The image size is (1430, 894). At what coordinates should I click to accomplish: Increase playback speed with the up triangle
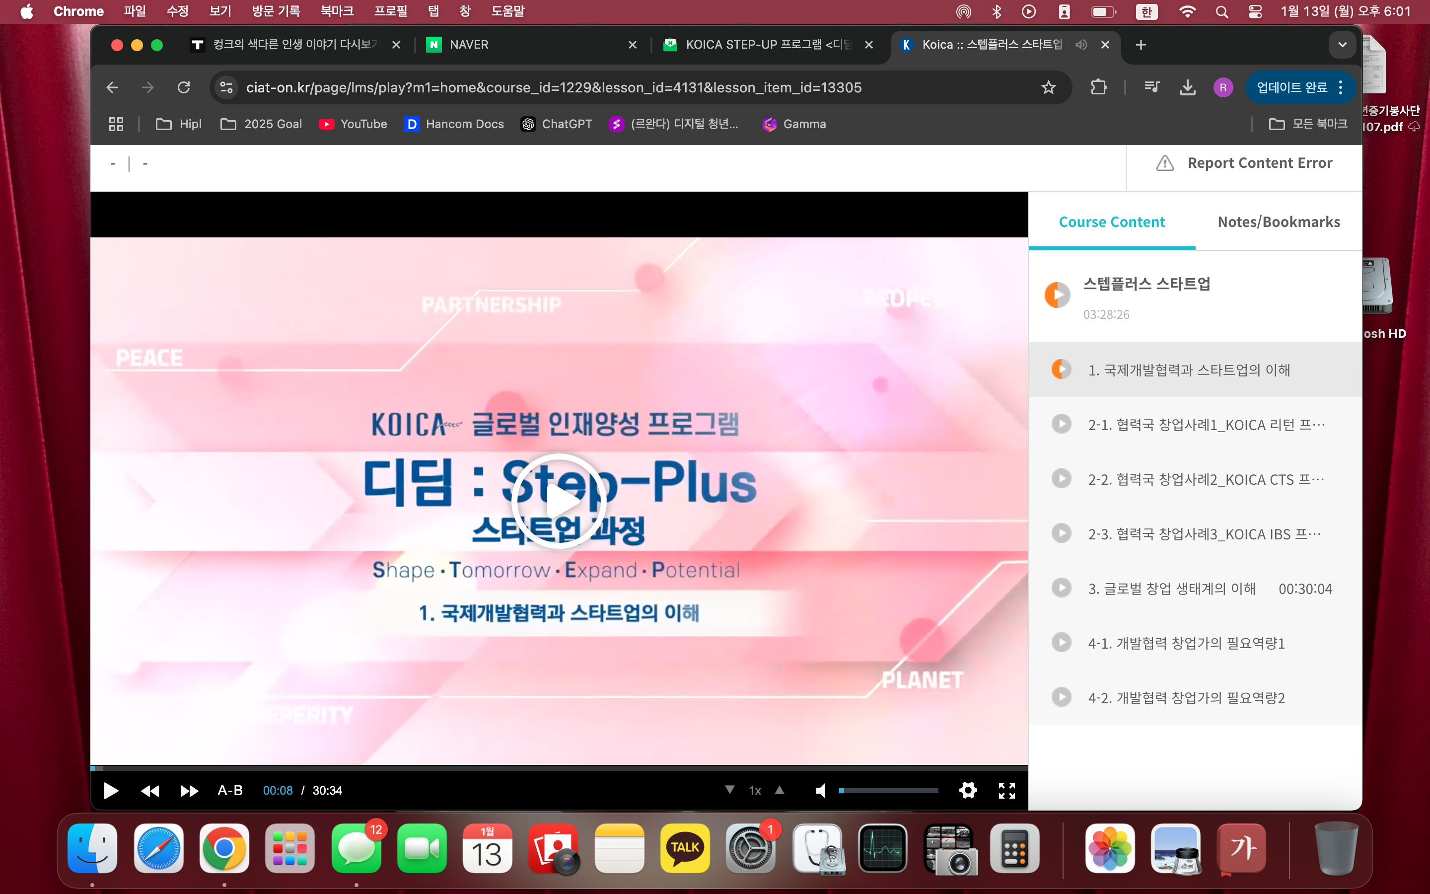pyautogui.click(x=780, y=790)
